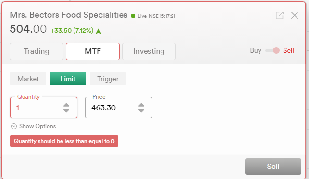Increase Price using up arrow
309x179 pixels.
pyautogui.click(x=141, y=105)
